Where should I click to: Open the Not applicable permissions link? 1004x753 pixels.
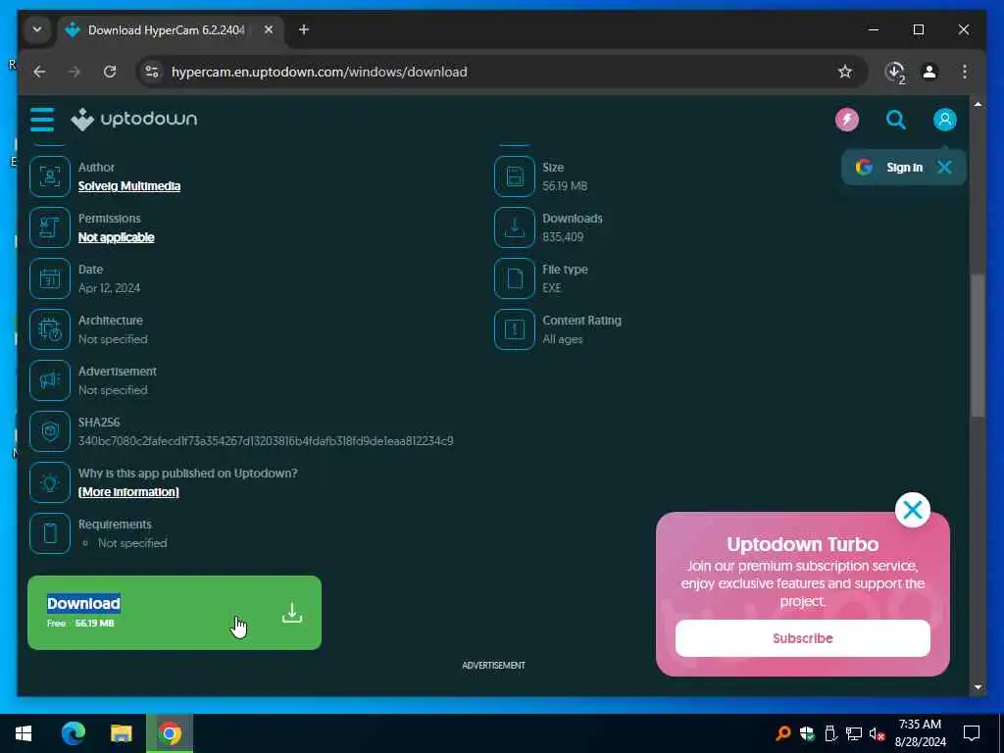coord(116,237)
